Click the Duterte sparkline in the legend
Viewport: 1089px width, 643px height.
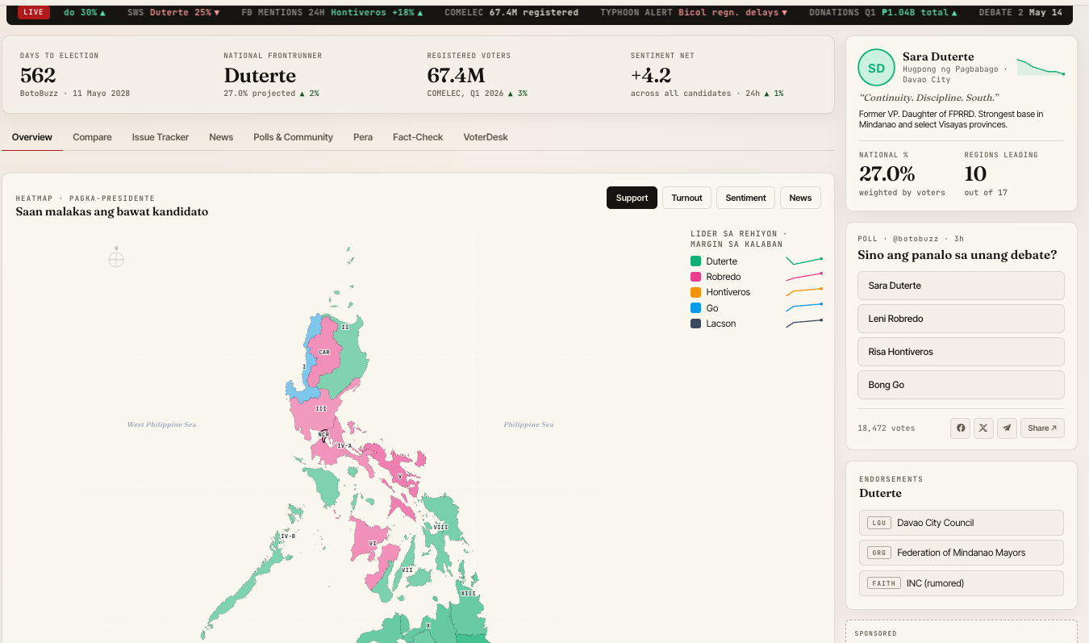(x=804, y=261)
